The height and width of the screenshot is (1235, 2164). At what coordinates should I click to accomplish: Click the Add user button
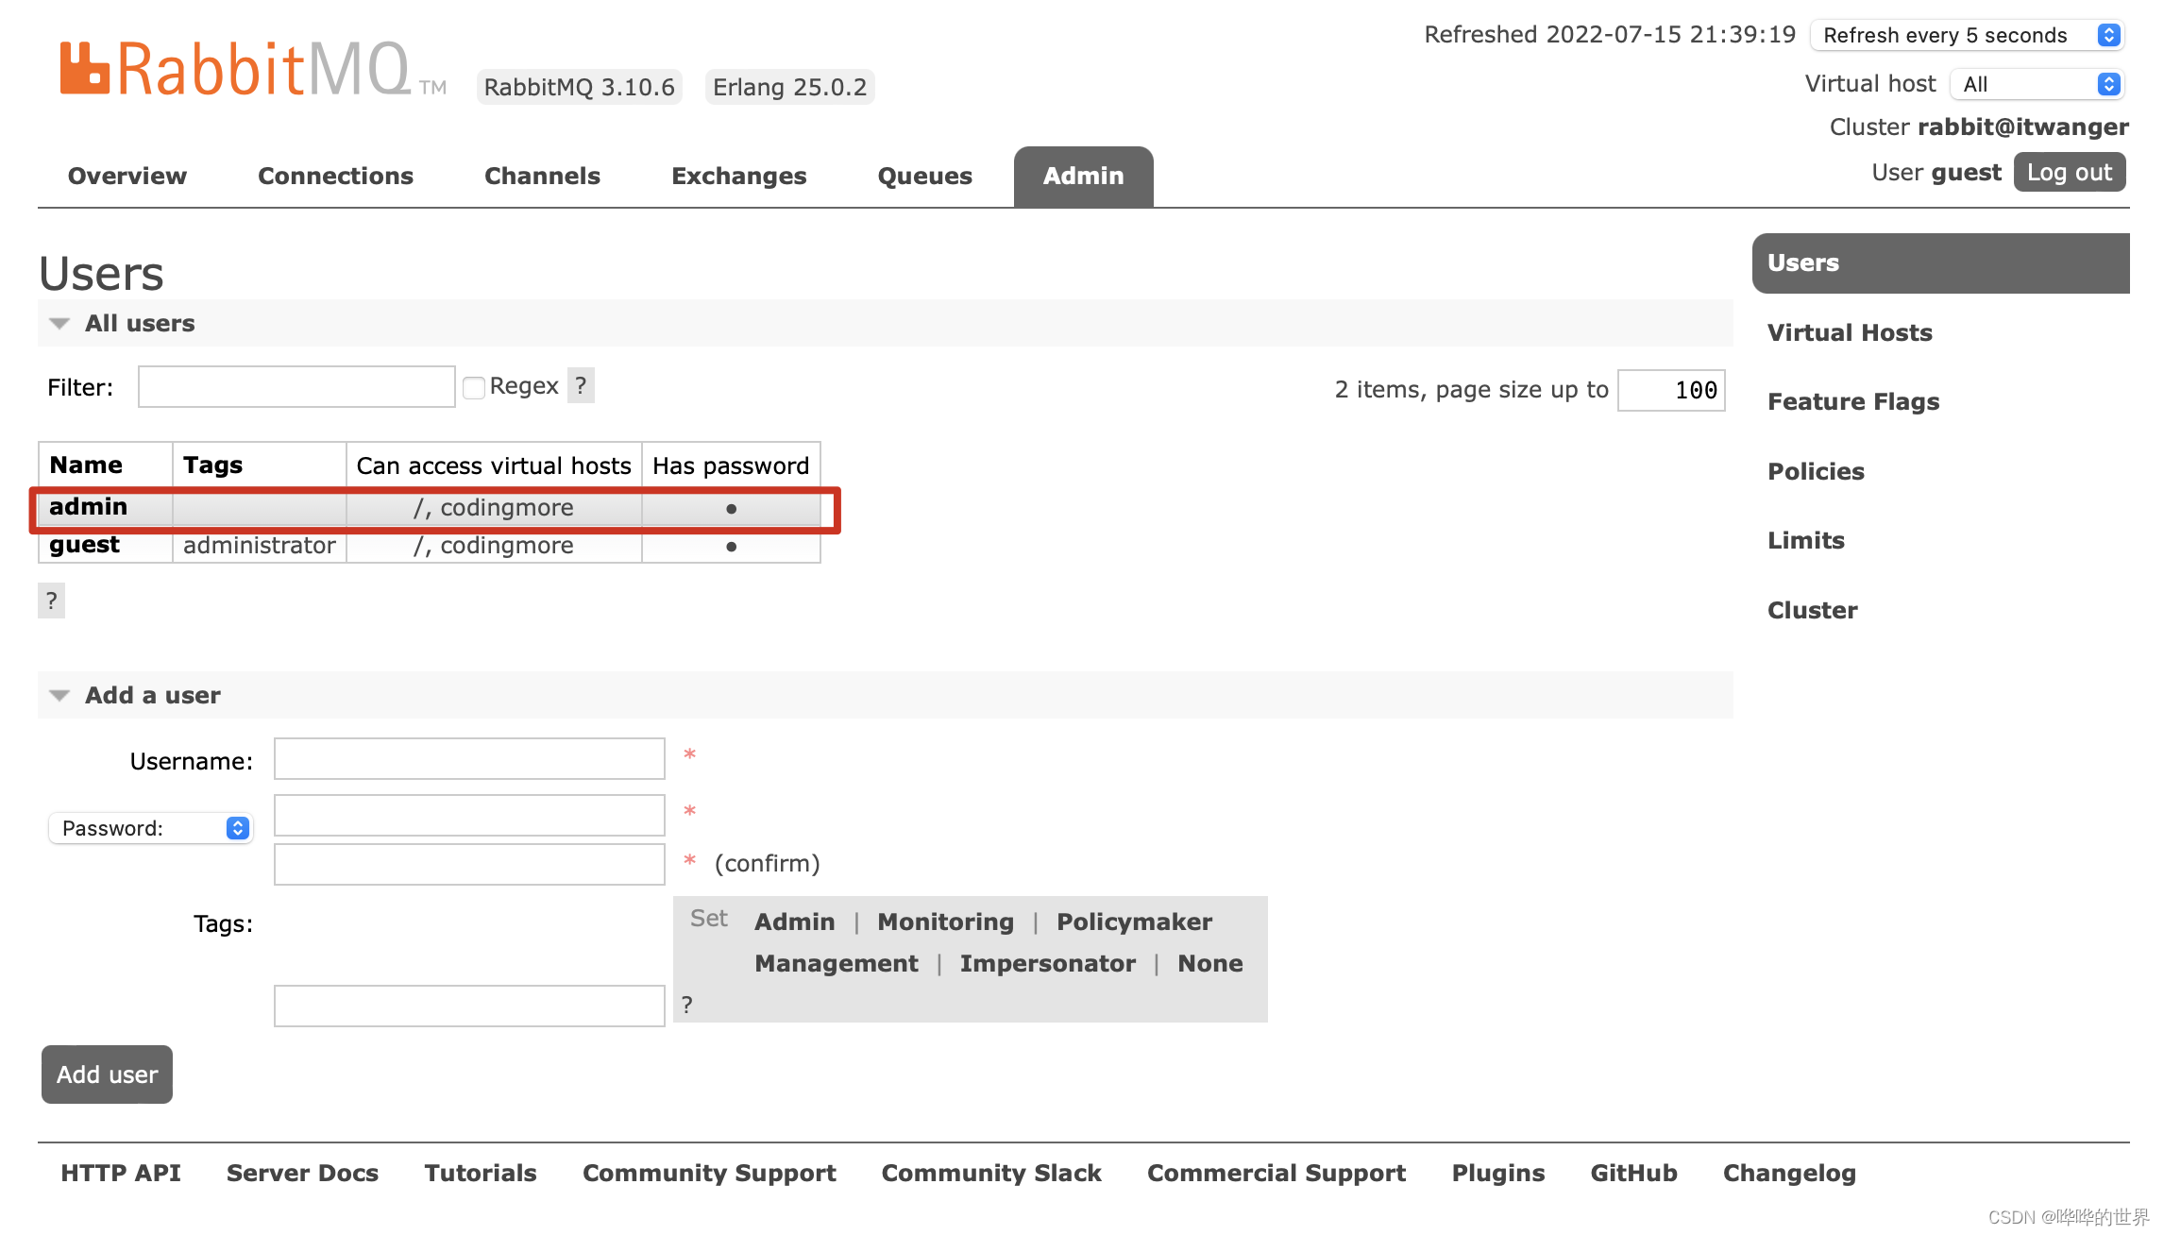107,1074
